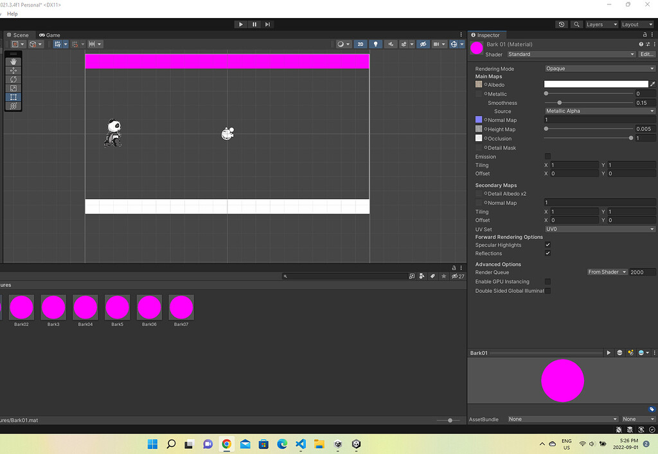658x454 pixels.
Task: Click the Albedo color picker eyedropper
Action: (653, 83)
